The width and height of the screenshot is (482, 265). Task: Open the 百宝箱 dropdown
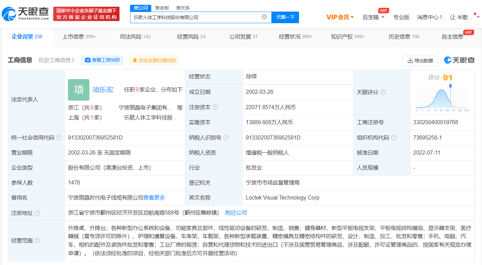point(373,17)
